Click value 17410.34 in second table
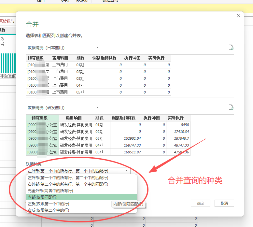 coord(178,132)
